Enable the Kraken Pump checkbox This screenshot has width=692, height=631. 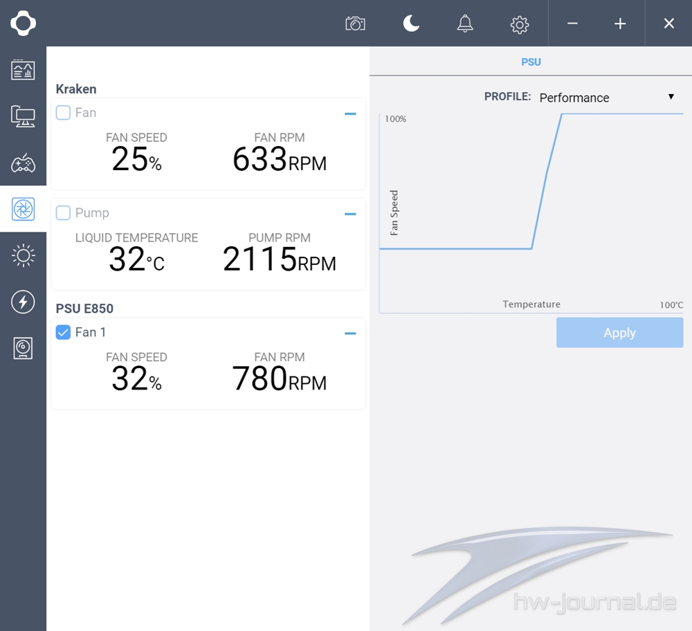(63, 212)
